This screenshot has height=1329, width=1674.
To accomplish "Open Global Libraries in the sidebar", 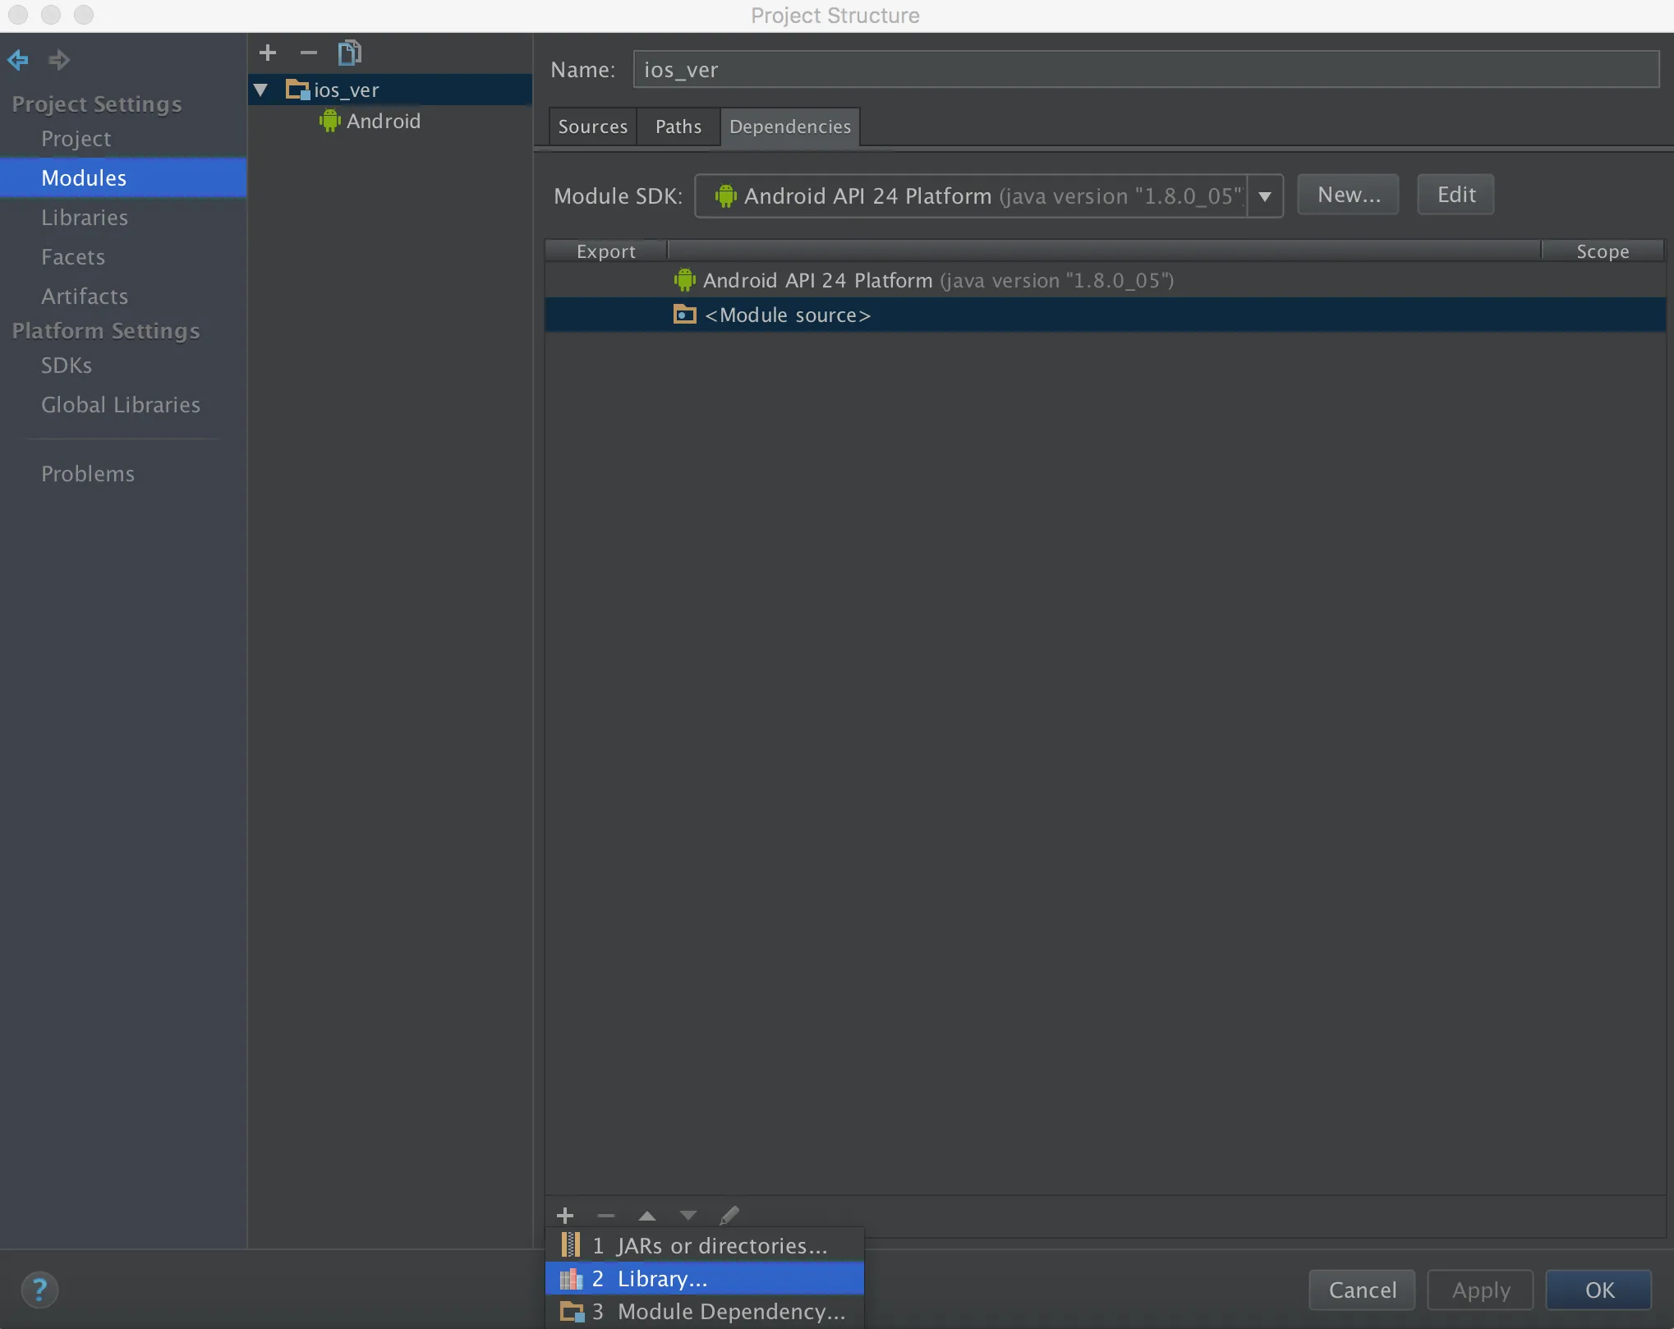I will click(x=120, y=405).
